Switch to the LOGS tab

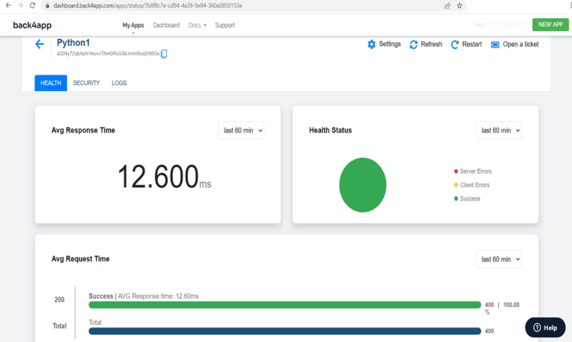(x=119, y=83)
